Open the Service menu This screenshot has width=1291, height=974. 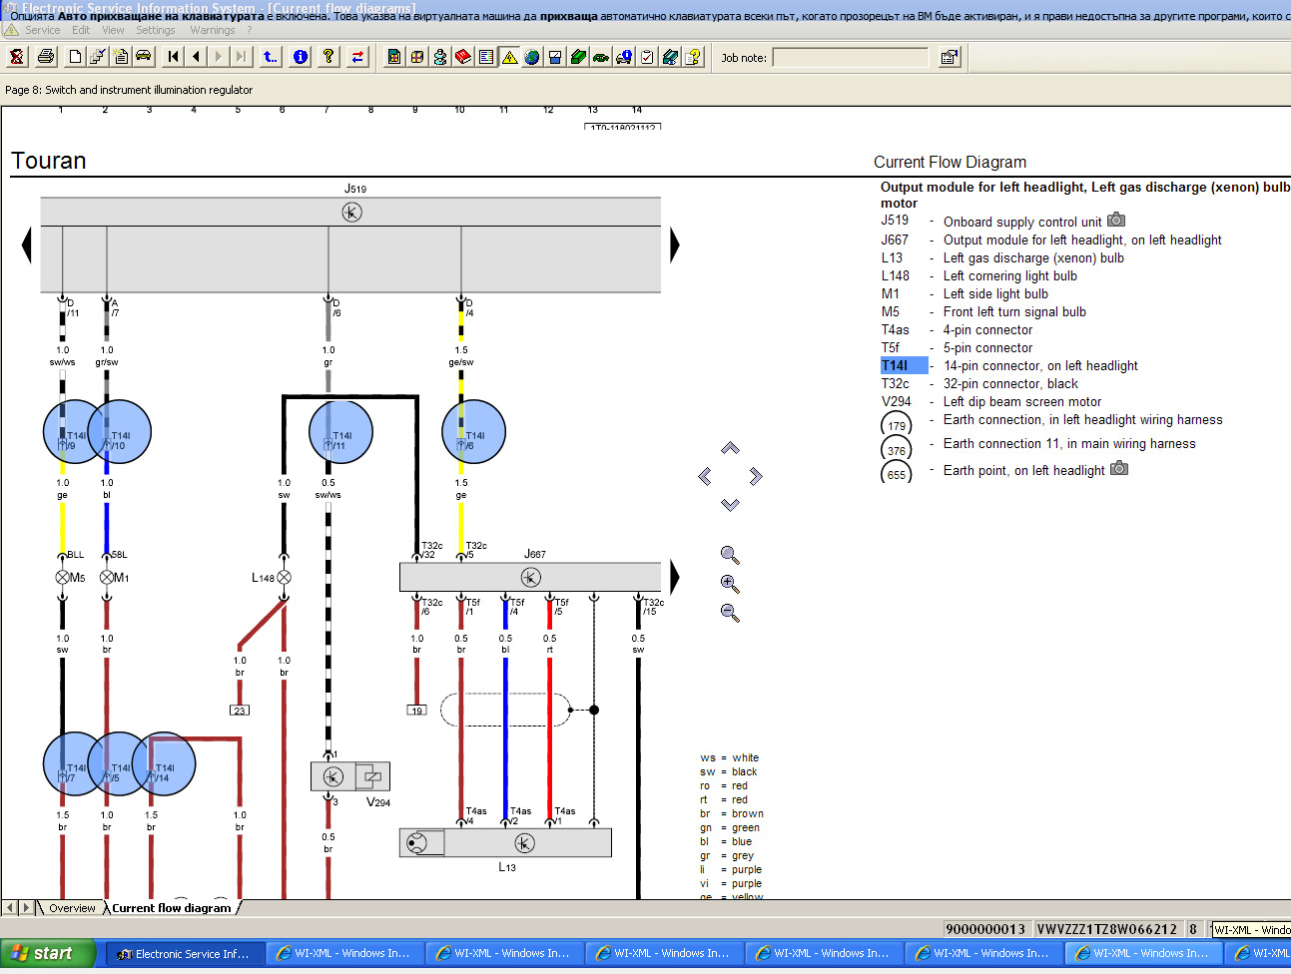tap(43, 30)
